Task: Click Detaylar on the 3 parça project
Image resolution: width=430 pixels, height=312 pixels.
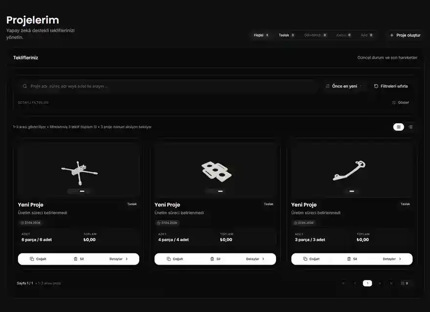Action: (x=392, y=259)
